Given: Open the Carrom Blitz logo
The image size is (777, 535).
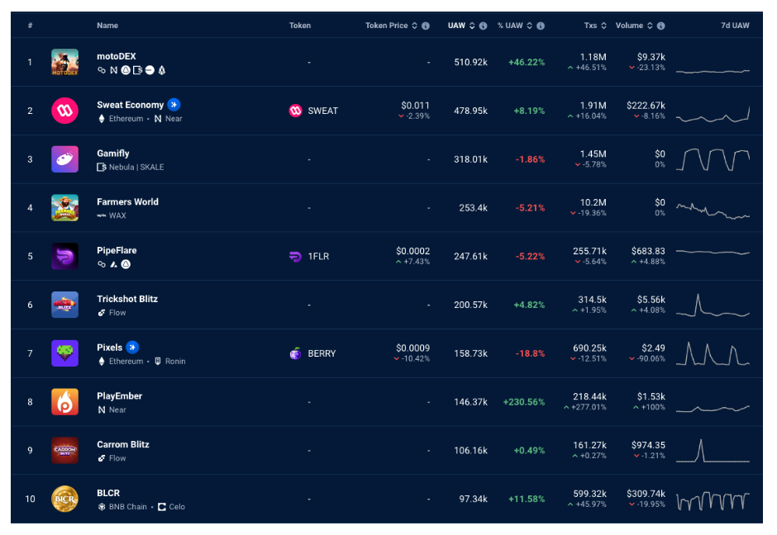Looking at the screenshot, I should [65, 450].
